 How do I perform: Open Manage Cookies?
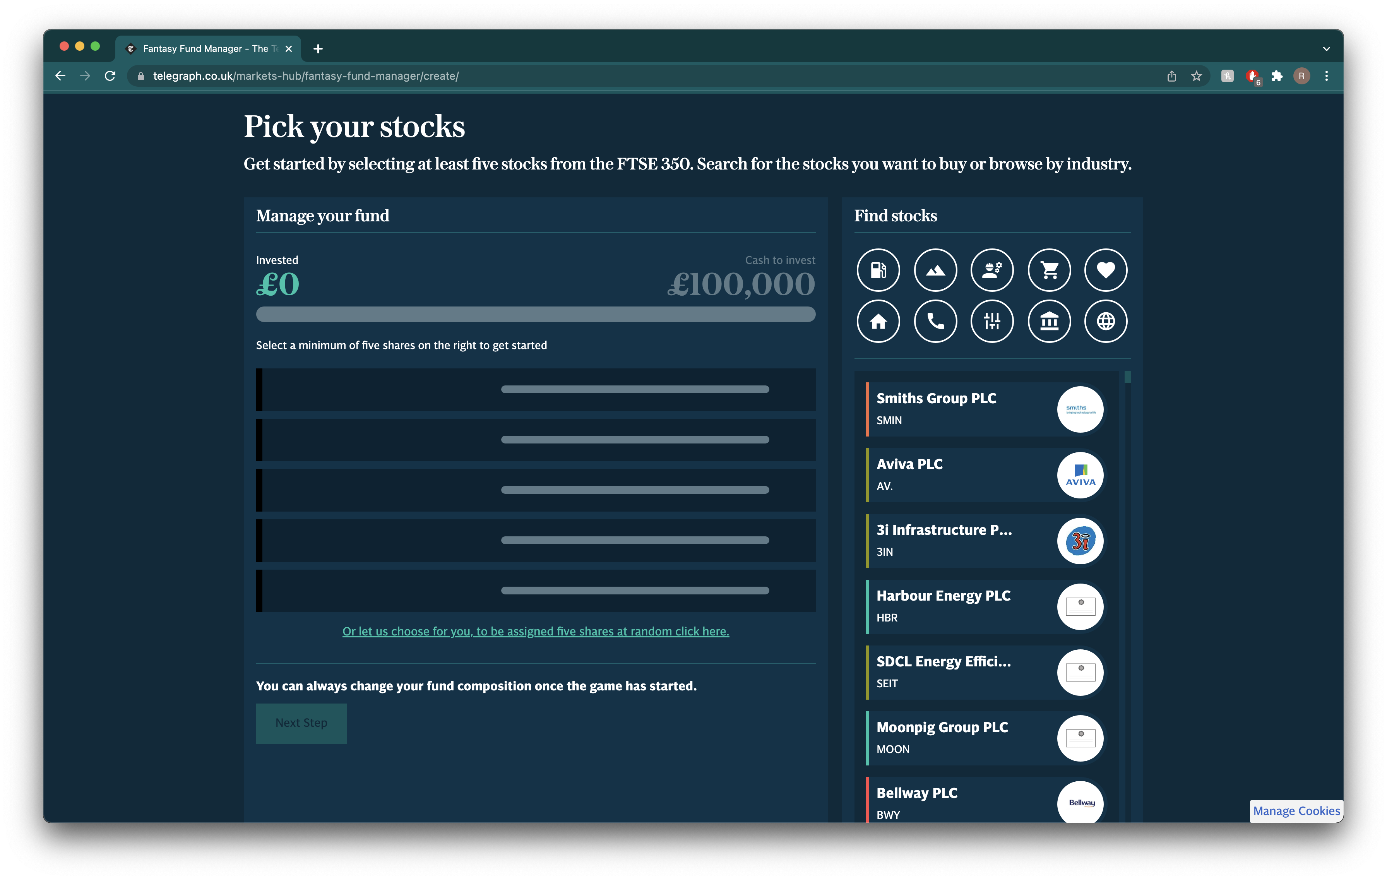tap(1296, 811)
